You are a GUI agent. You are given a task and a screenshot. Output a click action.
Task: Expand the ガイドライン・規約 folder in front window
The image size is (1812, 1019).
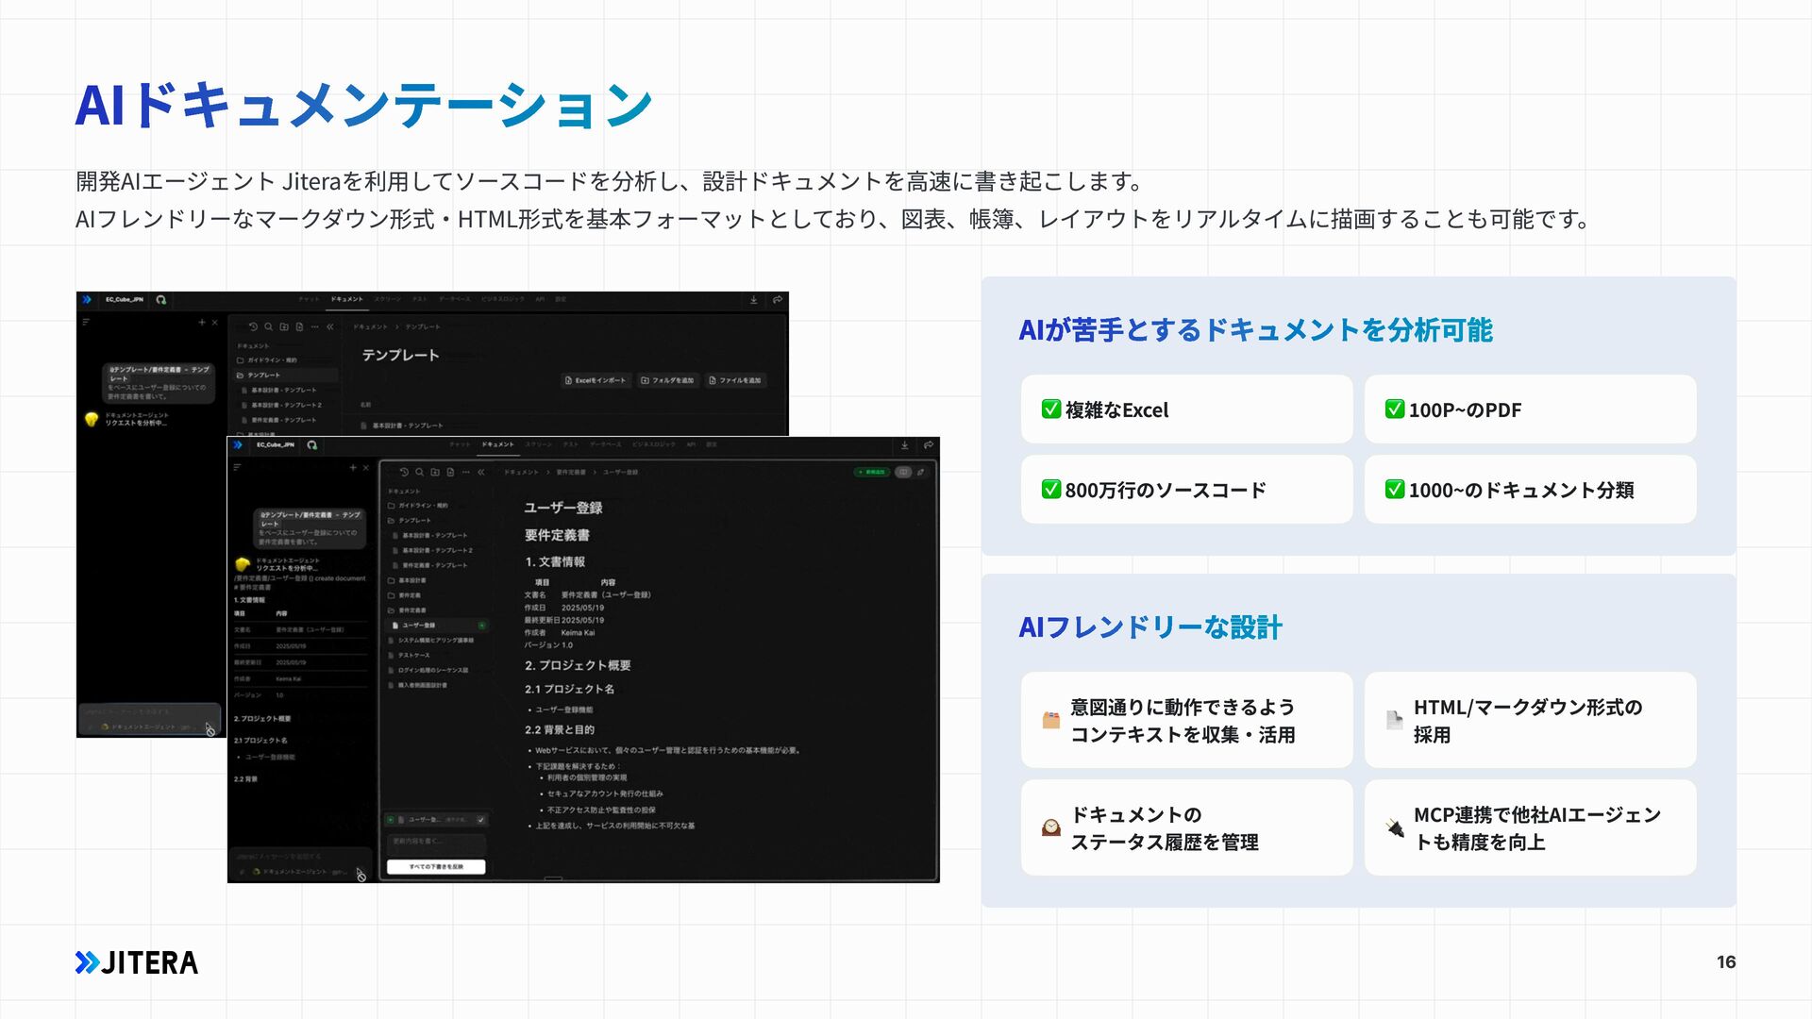point(417,506)
